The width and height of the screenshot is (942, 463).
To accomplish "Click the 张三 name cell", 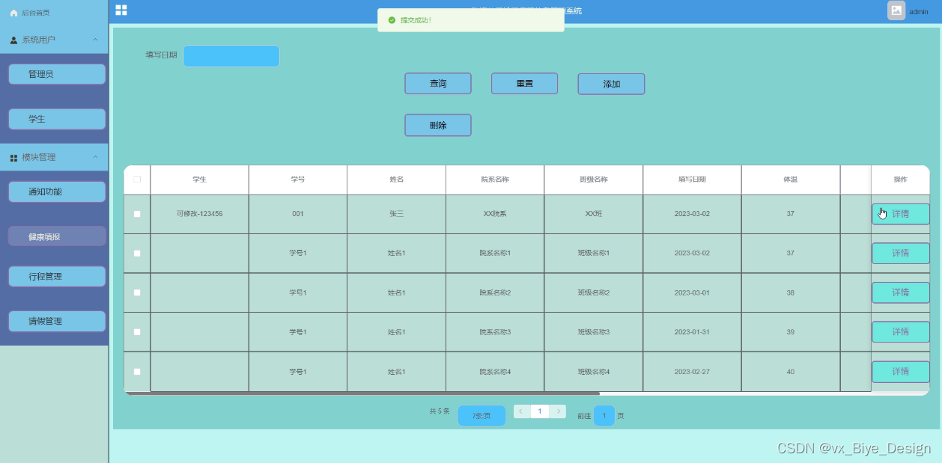I will tap(397, 214).
